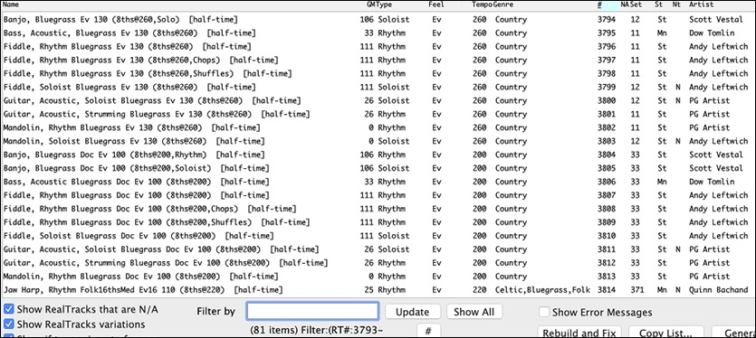Sort list by Name column header
Image resolution: width=756 pixels, height=338 pixels.
coord(11,5)
